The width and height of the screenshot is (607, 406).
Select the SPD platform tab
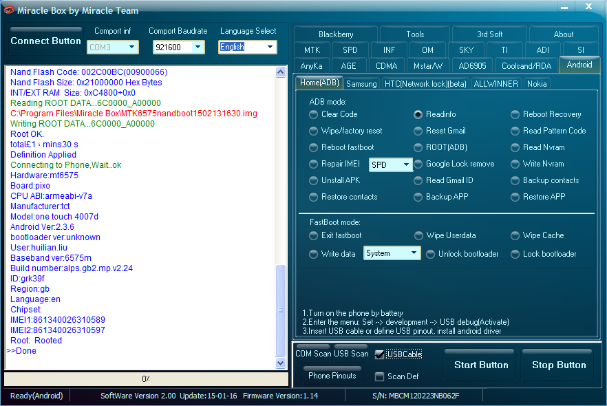pos(350,50)
